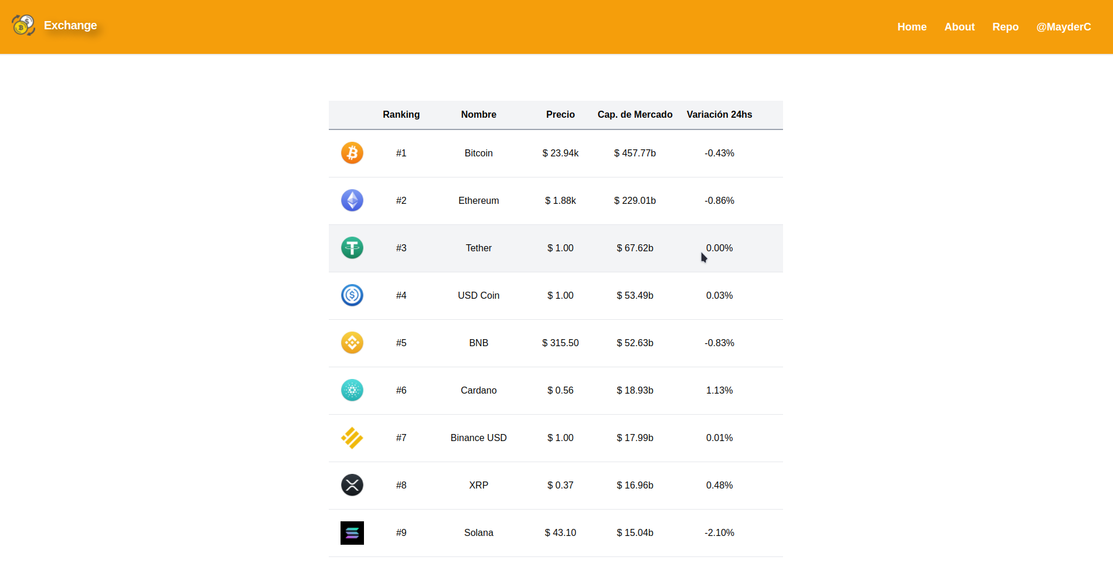
Task: Open the Home nav link
Action: point(912,27)
